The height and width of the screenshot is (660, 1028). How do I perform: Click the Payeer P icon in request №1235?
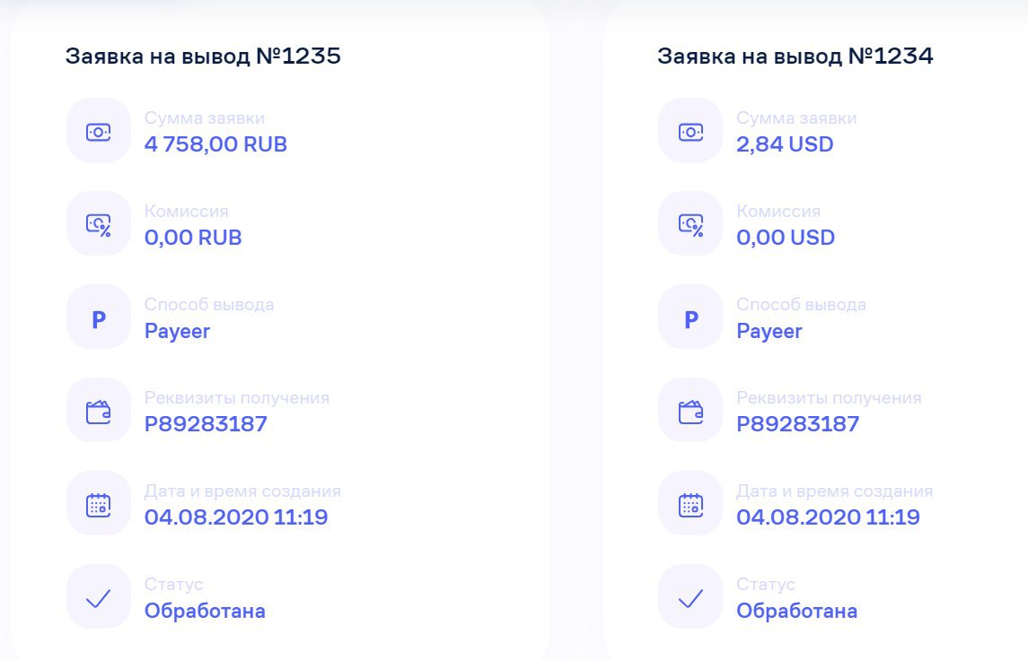point(99,319)
